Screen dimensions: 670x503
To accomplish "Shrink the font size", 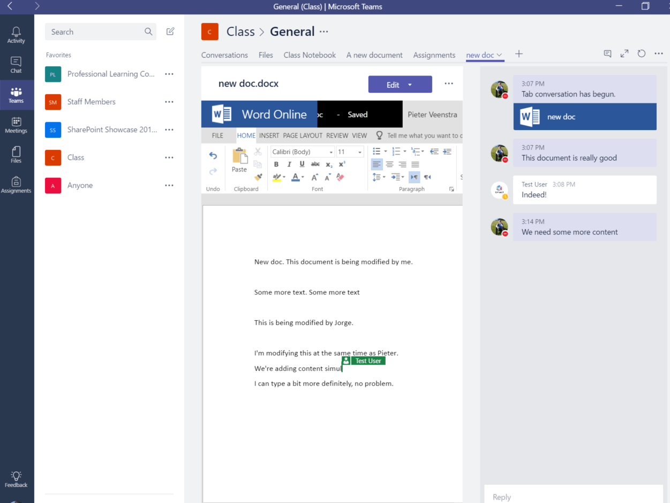I will click(x=327, y=177).
